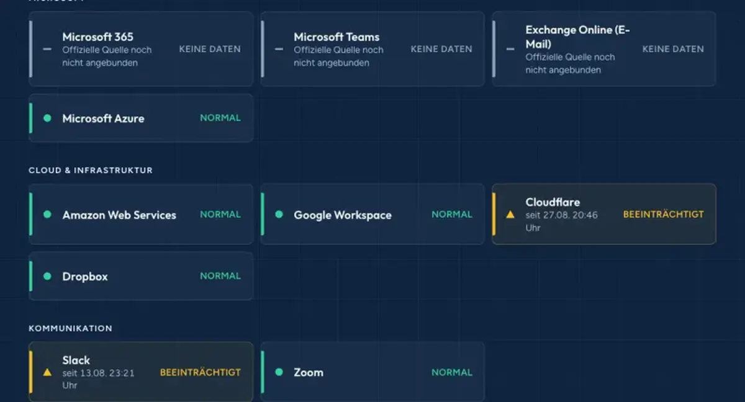Screen dimensions: 745x402
Task: Click the green status dot for Zoom
Action: [x=279, y=372]
